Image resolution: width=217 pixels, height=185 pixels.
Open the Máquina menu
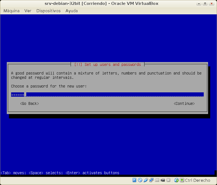[x=11, y=11]
